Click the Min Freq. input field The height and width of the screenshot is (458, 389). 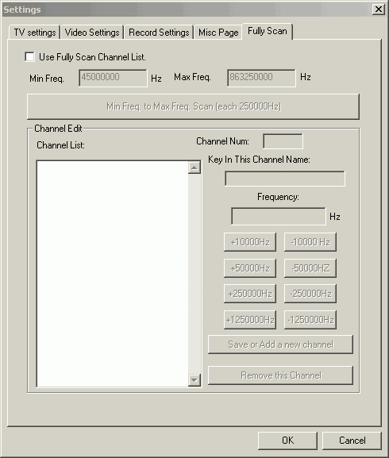(x=113, y=78)
